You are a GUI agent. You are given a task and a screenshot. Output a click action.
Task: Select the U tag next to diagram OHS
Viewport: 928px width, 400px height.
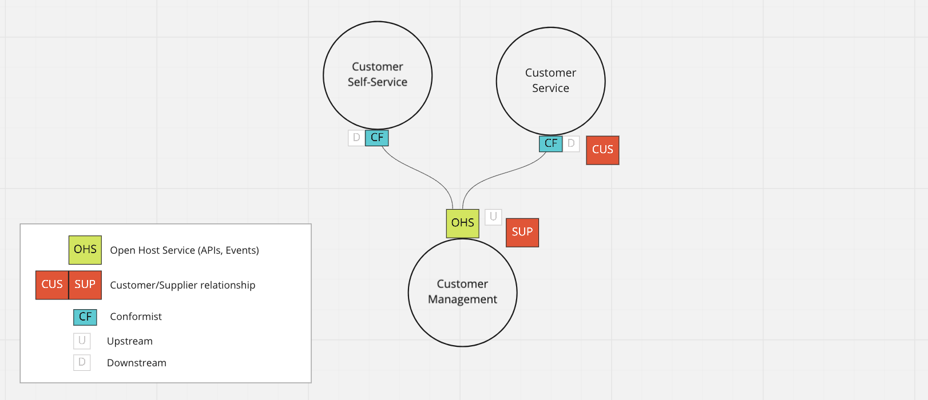click(493, 217)
